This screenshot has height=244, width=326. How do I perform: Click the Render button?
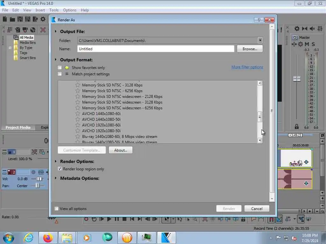229,208
